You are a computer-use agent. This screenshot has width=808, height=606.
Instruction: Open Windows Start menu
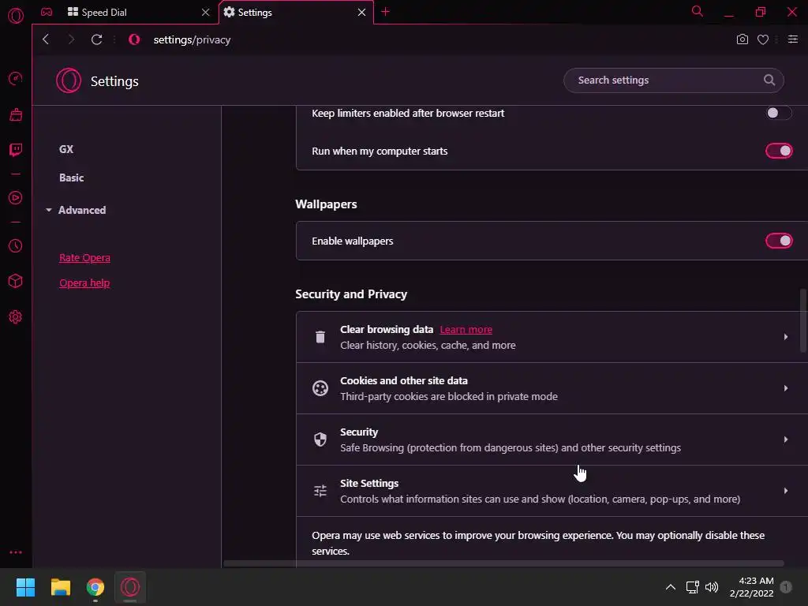coord(25,587)
